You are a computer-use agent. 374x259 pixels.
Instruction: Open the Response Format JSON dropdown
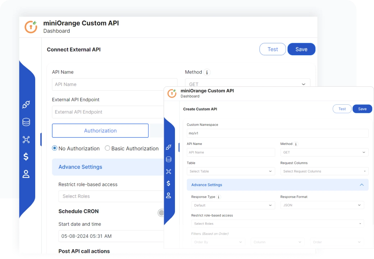[x=322, y=205]
